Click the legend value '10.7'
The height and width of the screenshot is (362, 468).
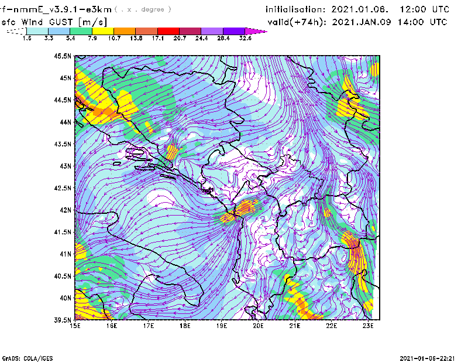(114, 38)
